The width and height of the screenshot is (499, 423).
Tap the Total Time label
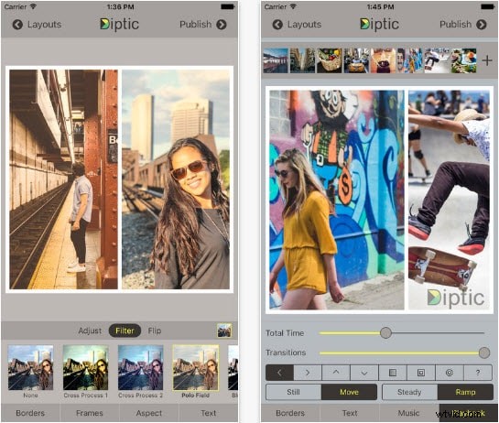click(285, 333)
